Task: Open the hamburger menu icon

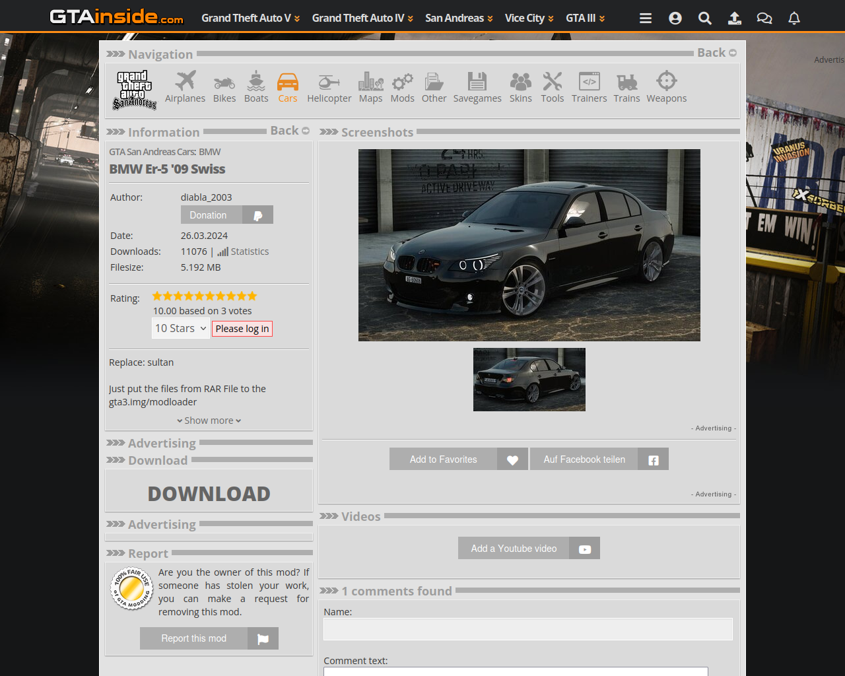Action: pos(646,18)
